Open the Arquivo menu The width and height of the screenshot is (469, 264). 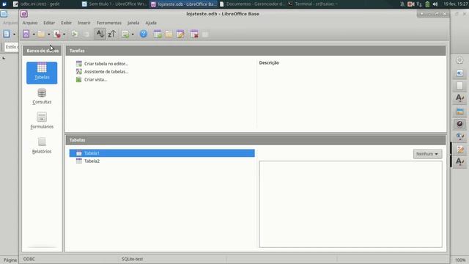[x=30, y=23]
